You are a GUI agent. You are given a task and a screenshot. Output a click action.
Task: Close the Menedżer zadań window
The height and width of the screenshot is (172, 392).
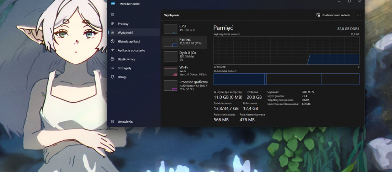(359, 2)
